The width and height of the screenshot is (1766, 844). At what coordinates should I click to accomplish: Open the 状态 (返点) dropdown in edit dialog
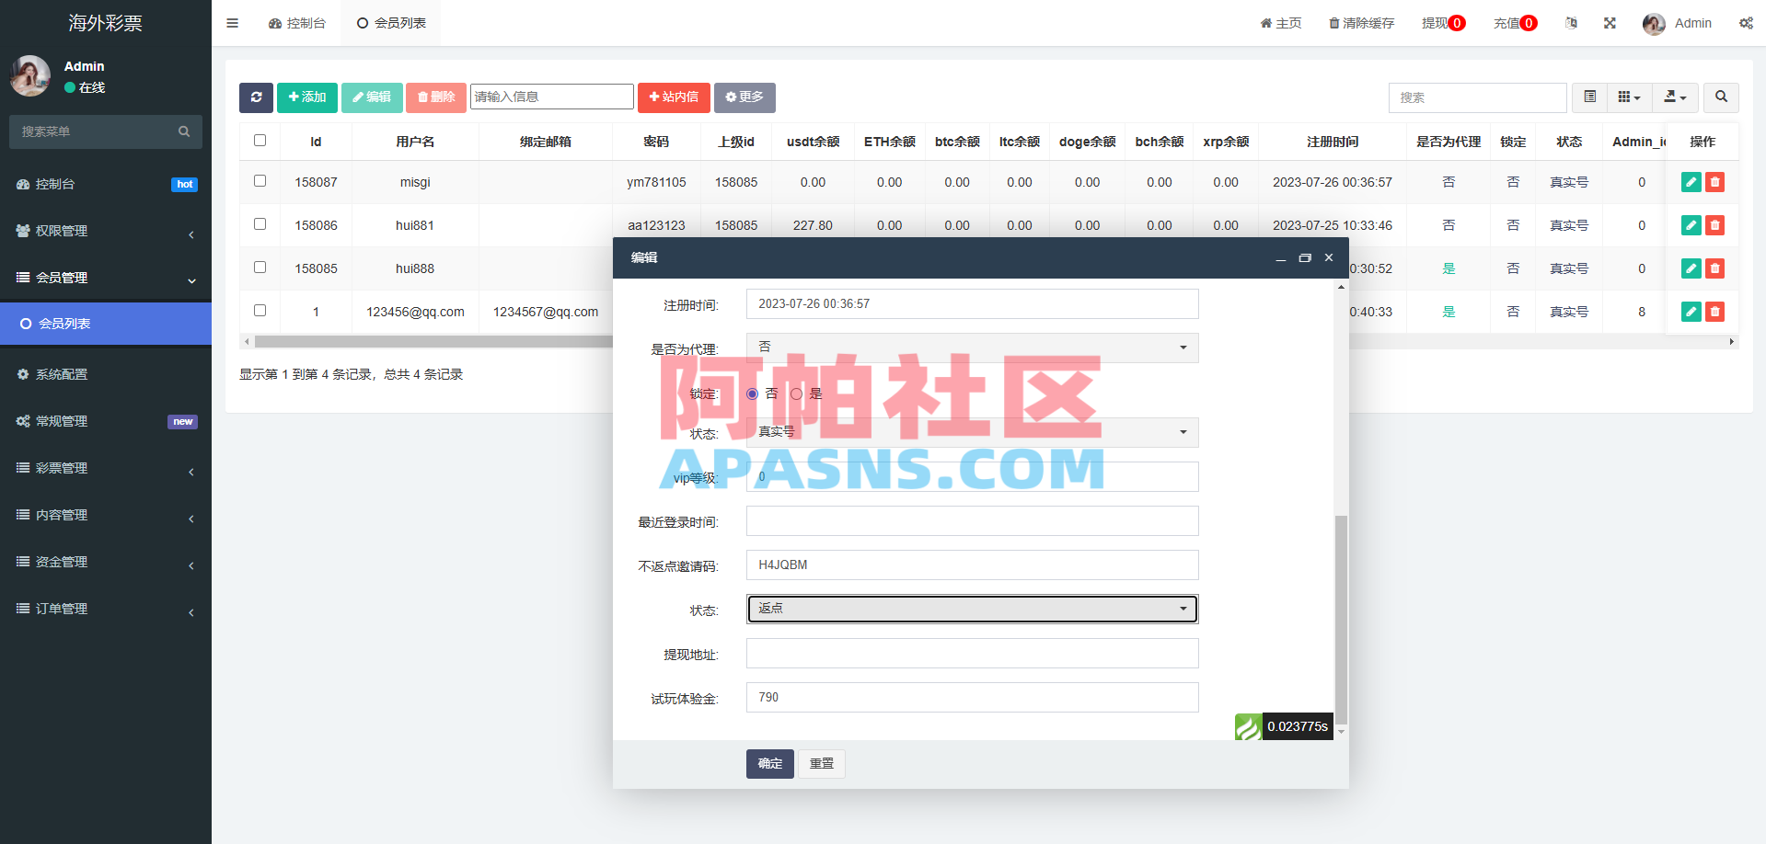coord(972,609)
